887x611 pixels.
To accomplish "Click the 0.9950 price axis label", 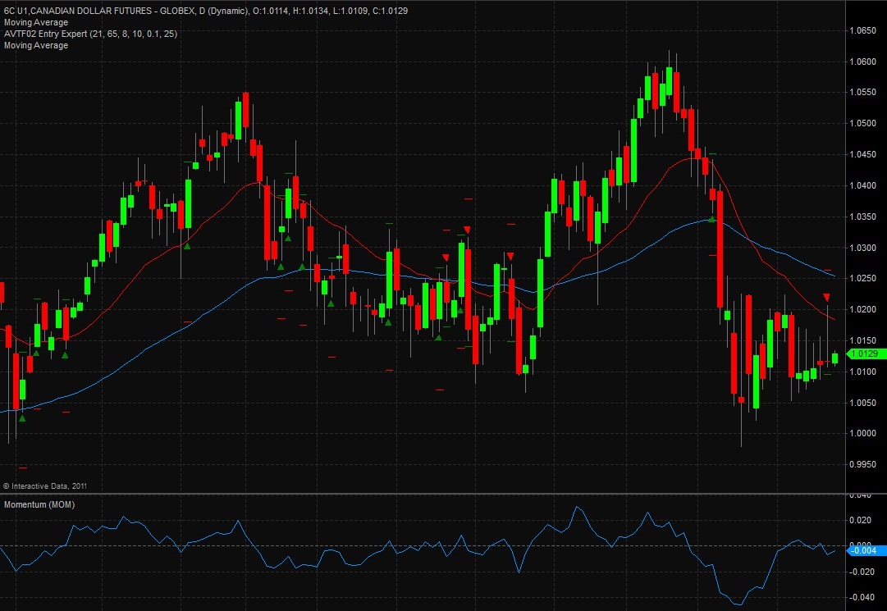I will [863, 465].
